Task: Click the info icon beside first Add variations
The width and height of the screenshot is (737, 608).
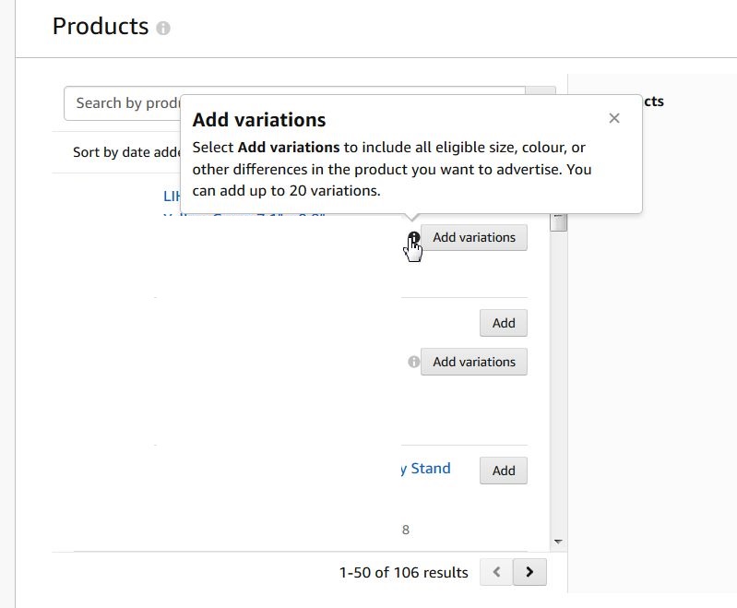Action: point(414,238)
